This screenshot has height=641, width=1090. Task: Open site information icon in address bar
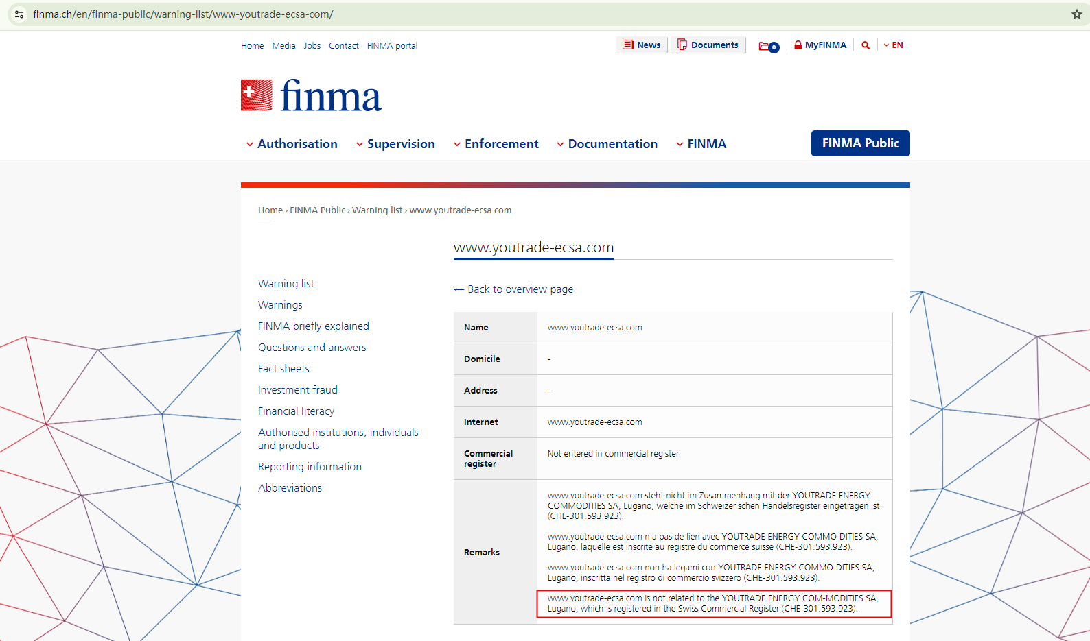19,14
